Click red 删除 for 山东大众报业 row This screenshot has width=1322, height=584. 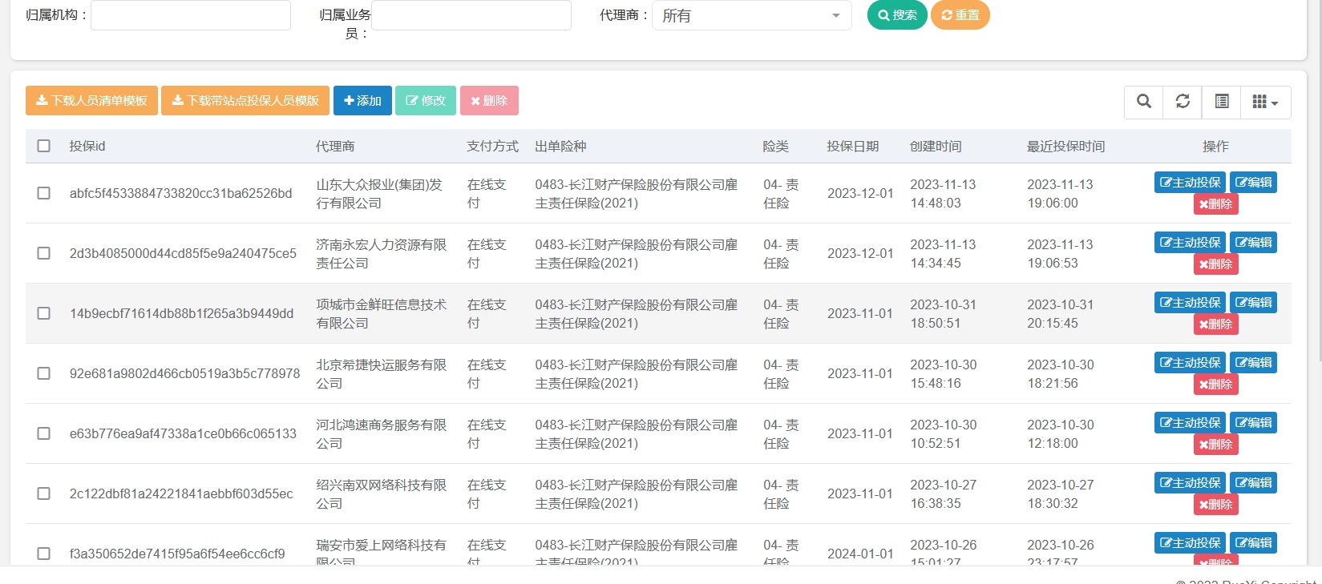point(1215,204)
